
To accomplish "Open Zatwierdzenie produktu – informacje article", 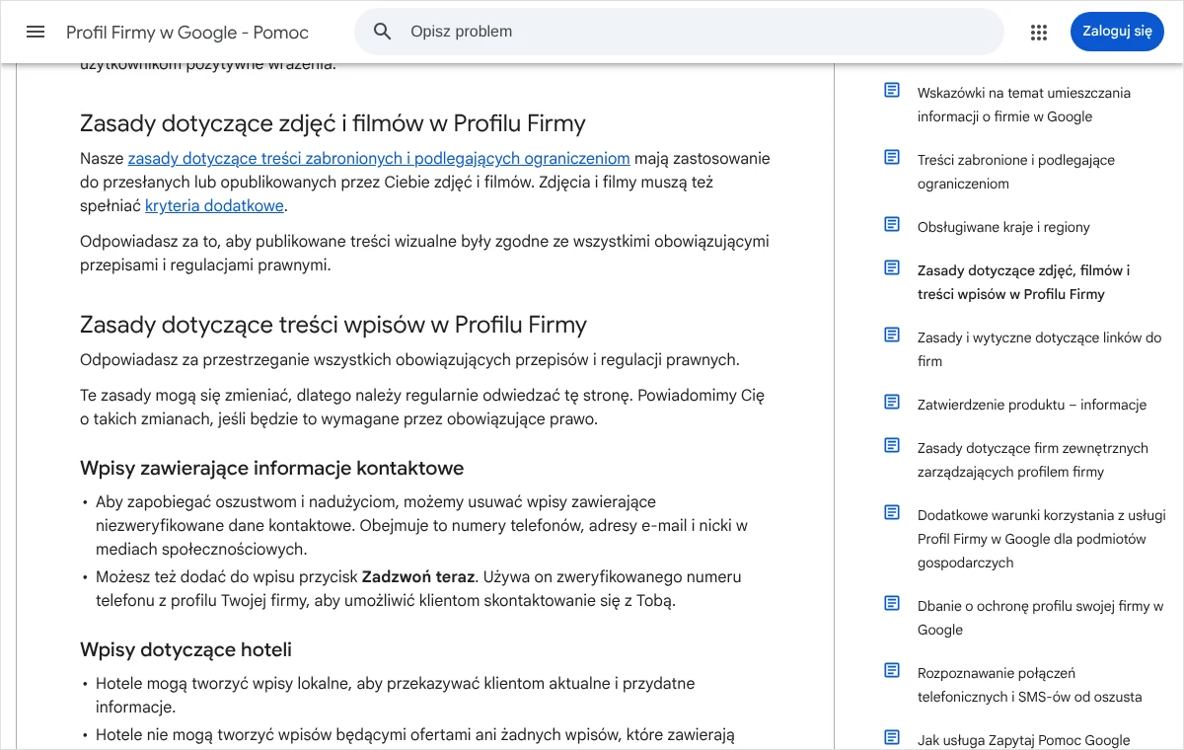I will pos(1032,405).
